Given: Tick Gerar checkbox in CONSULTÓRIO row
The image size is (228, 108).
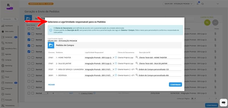Looking at the screenshot, I should click(x=29, y=93).
